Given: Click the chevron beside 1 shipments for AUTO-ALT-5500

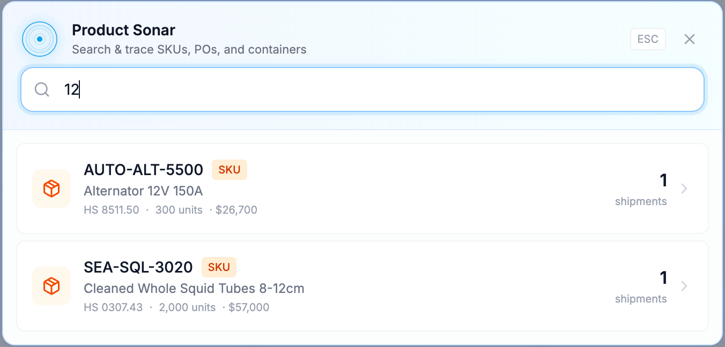Looking at the screenshot, I should coord(684,188).
